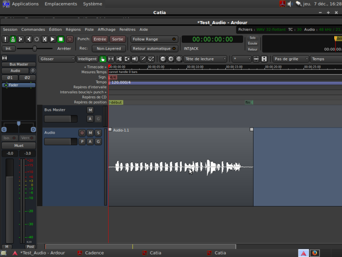Click the zoom in magnifier icon

click(171, 59)
